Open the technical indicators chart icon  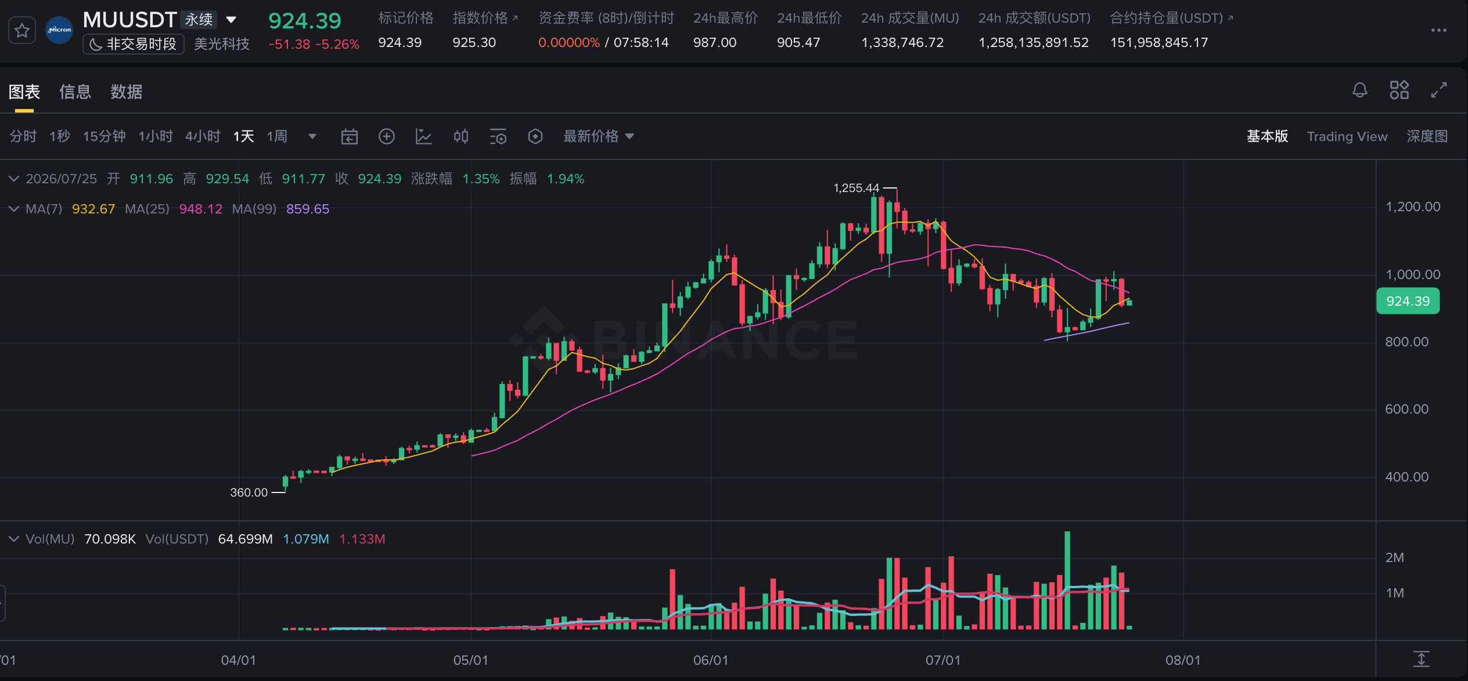[x=424, y=136]
